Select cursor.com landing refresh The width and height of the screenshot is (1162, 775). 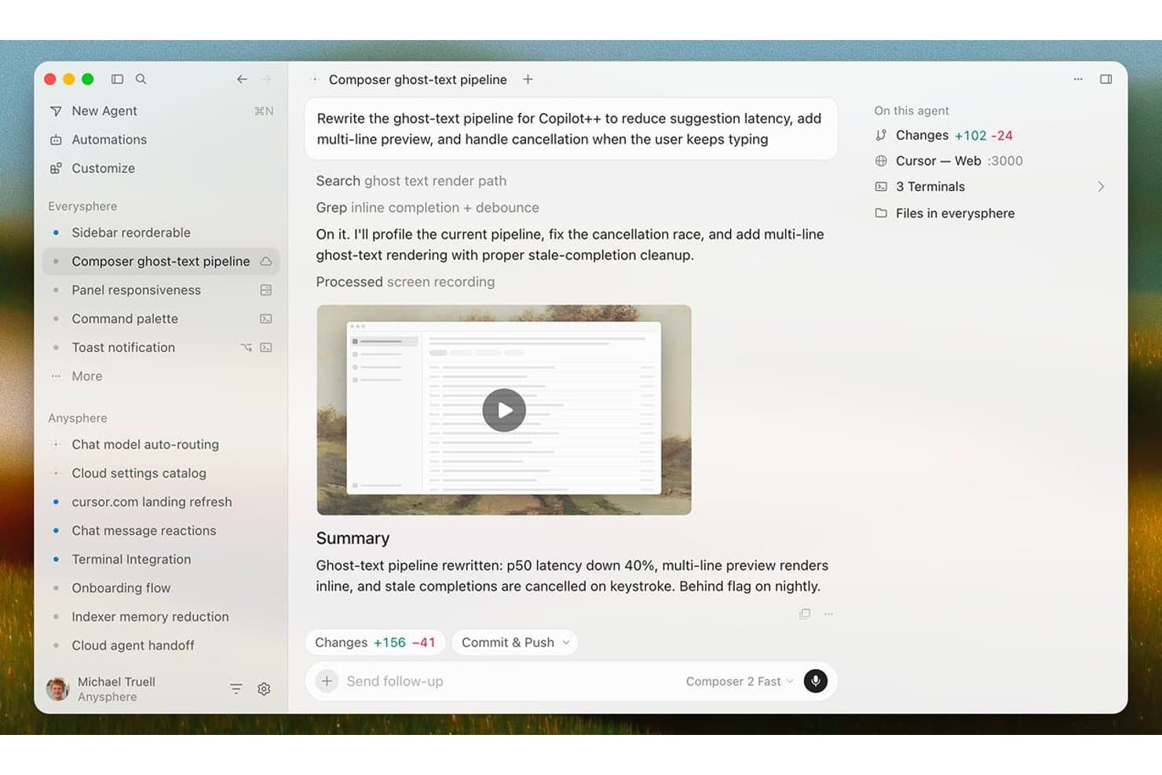(161, 503)
